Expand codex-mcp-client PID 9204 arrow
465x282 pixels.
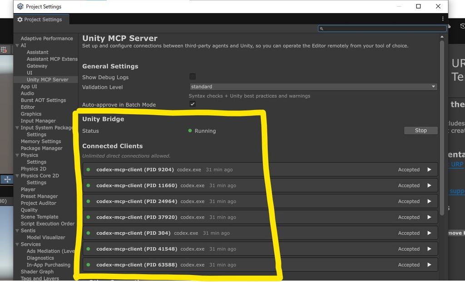(x=429, y=170)
